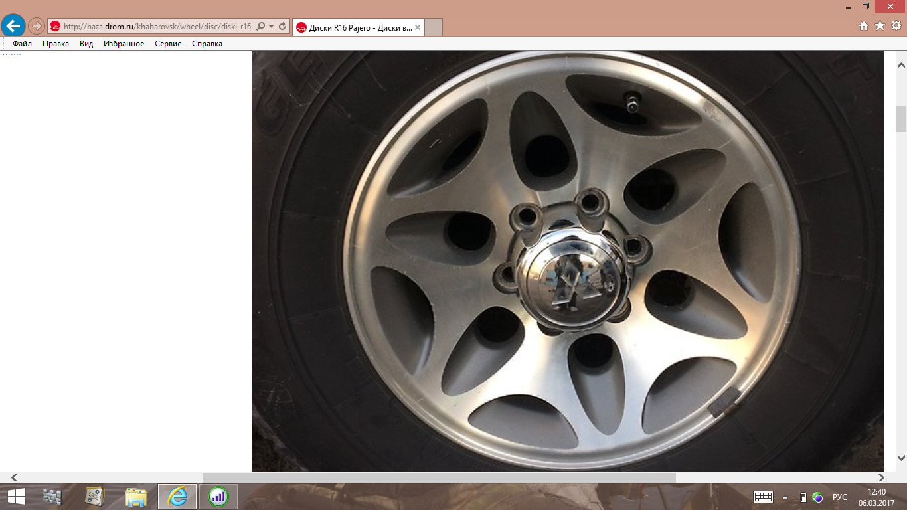Click the horizontal scrollbar right arrow
The image size is (907, 510).
pyautogui.click(x=881, y=477)
